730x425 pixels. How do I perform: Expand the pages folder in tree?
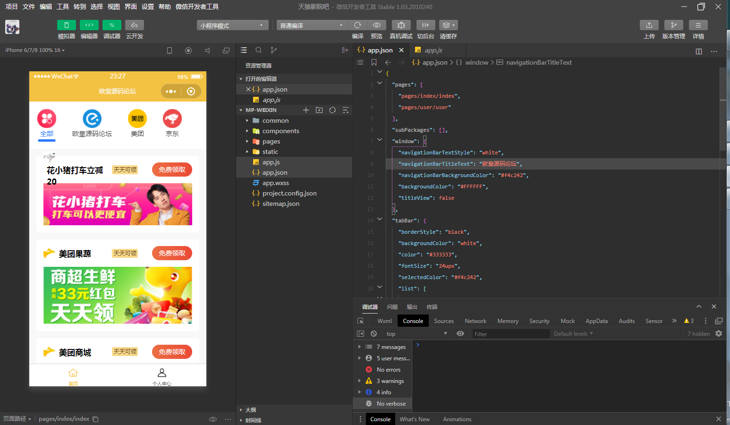[271, 142]
